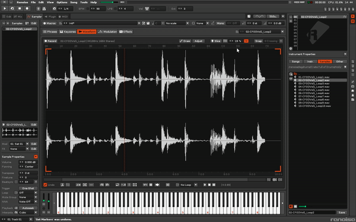Click the fade-in icon in waveform toolbar
356x222 pixels.
[101, 185]
